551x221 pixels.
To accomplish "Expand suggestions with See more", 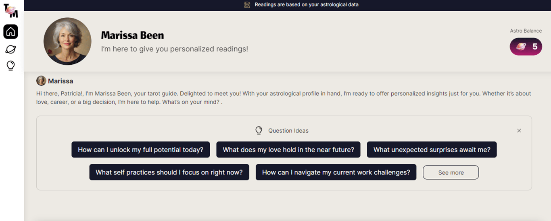I will click(x=451, y=172).
